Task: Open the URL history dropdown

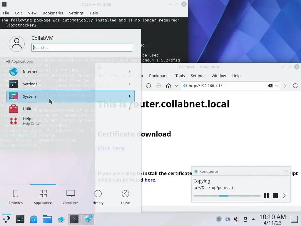Action: pos(277,86)
